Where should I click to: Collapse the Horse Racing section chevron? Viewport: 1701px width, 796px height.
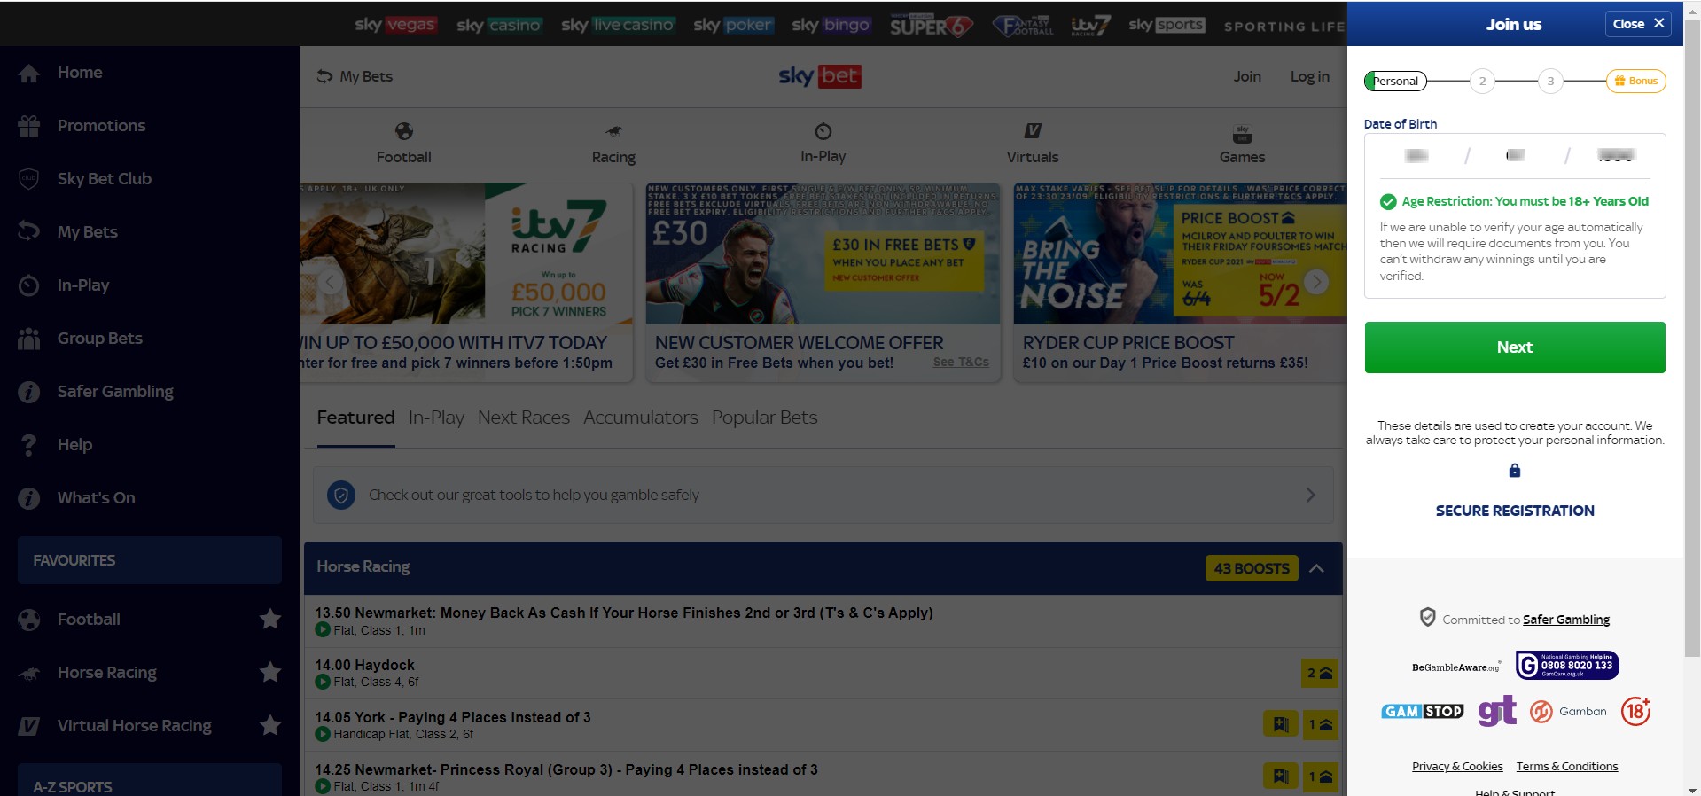[x=1316, y=568]
